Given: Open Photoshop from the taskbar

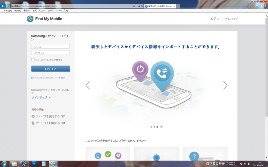Looking at the screenshot, I should (34, 164).
